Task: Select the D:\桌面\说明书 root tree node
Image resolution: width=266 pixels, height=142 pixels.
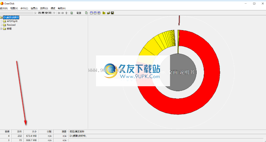Action: pos(11,17)
